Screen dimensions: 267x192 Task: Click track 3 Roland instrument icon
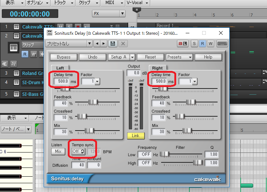[16, 73]
